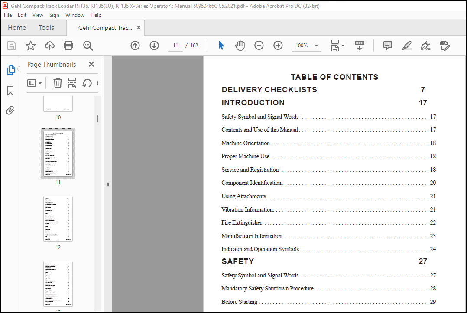
Task: Click Indicator and Operation Symbols entry
Action: click(x=328, y=249)
